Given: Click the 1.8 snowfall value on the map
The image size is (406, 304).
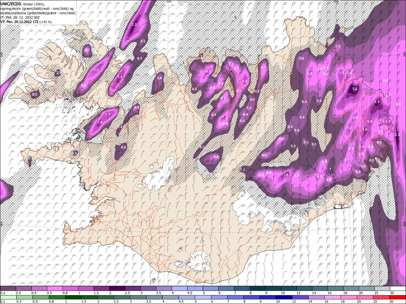Looking at the screenshot, I should [x=100, y=123].
